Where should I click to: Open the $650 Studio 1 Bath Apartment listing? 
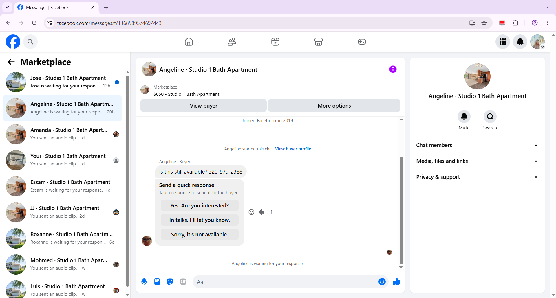coord(186,94)
